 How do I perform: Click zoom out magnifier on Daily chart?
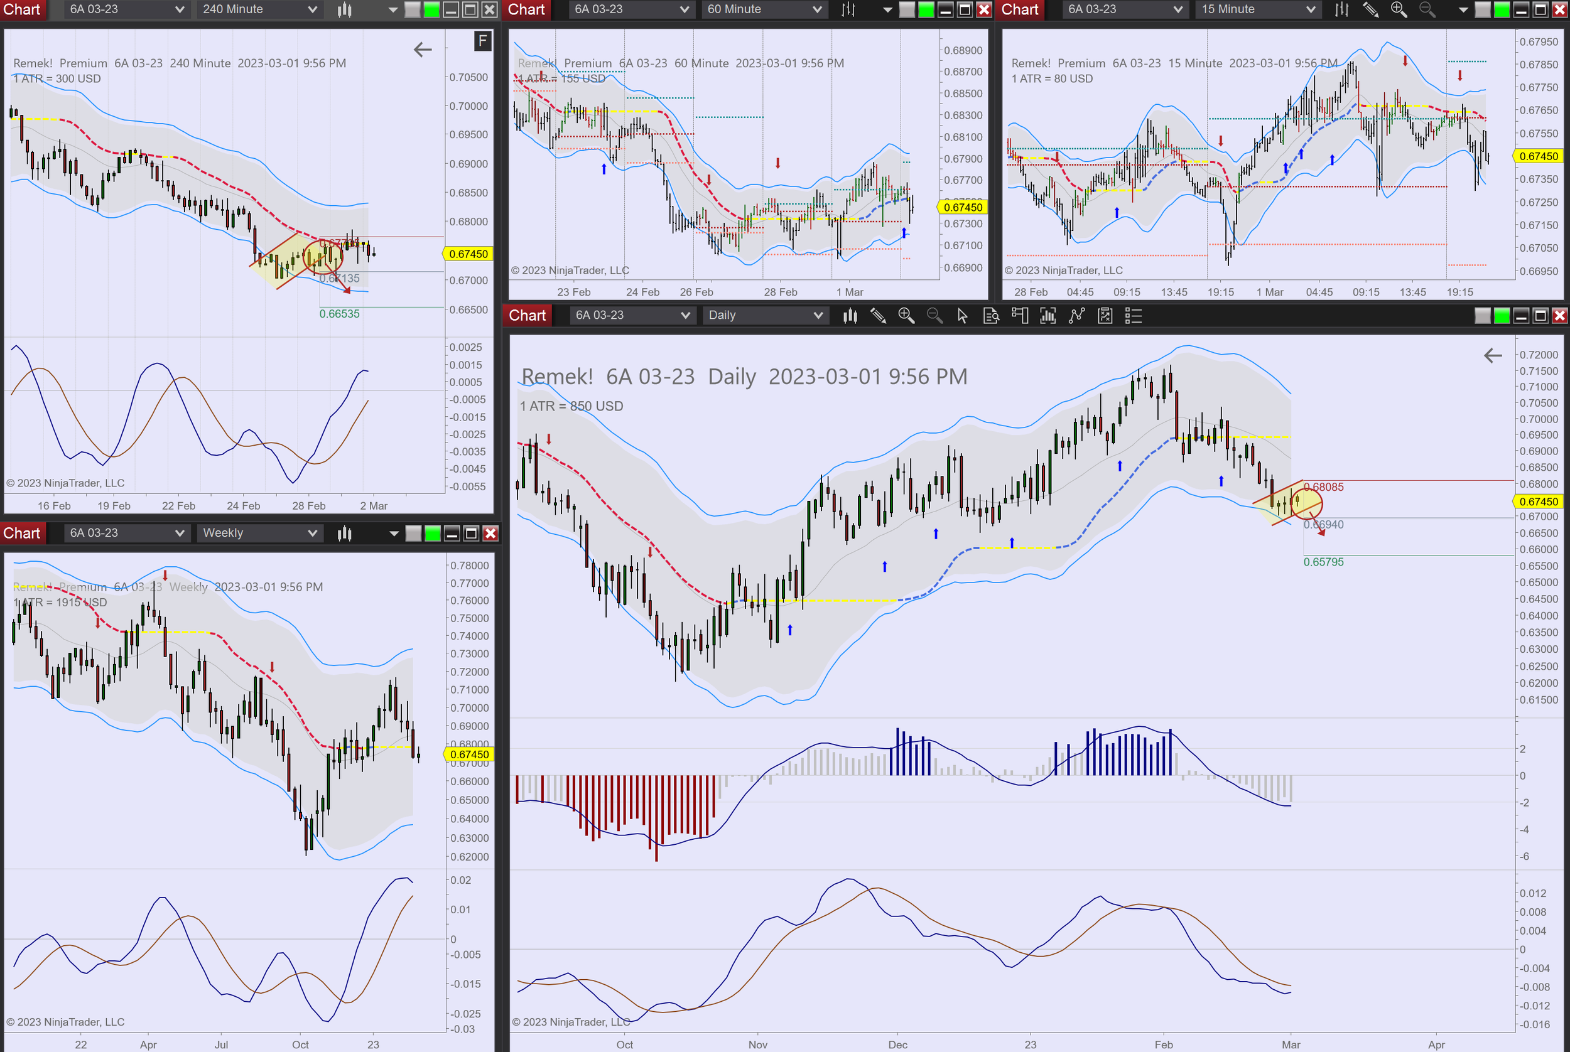click(x=934, y=315)
